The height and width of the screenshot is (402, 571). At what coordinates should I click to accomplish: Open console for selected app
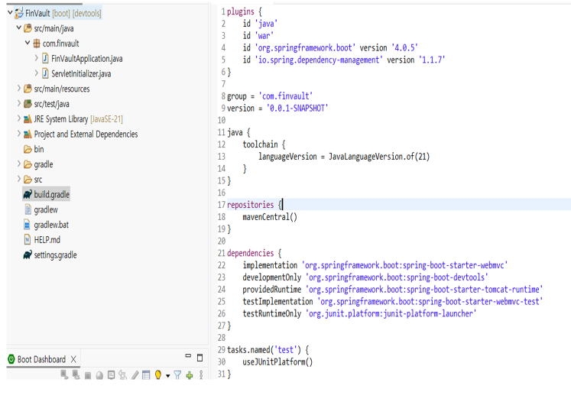111,375
